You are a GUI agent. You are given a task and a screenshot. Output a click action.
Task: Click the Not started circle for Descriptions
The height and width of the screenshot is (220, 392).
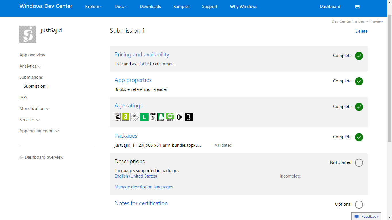pyautogui.click(x=359, y=163)
